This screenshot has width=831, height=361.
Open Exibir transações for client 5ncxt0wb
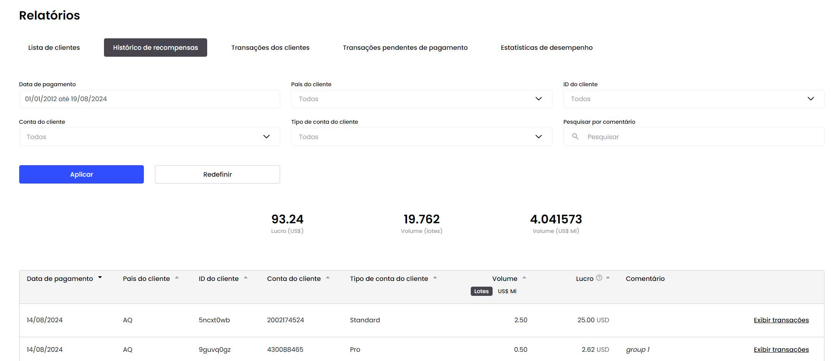(x=781, y=320)
